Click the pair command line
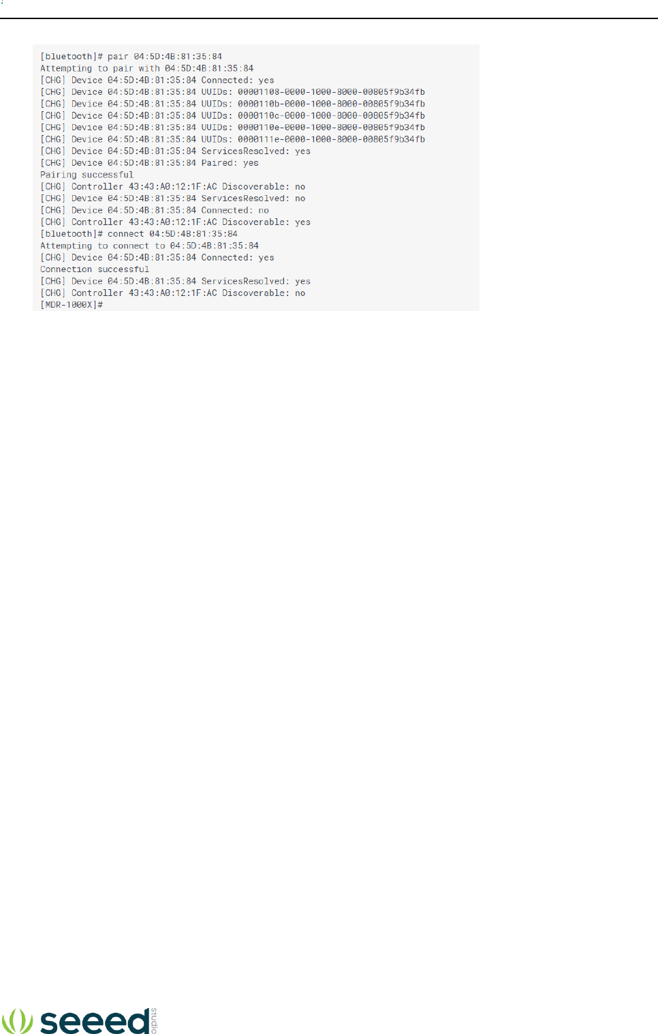658x1034 pixels. 131,57
